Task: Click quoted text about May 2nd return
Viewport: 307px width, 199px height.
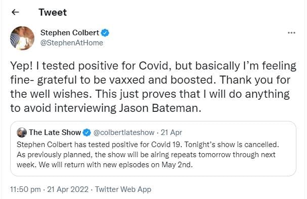Action: pyautogui.click(x=116, y=165)
